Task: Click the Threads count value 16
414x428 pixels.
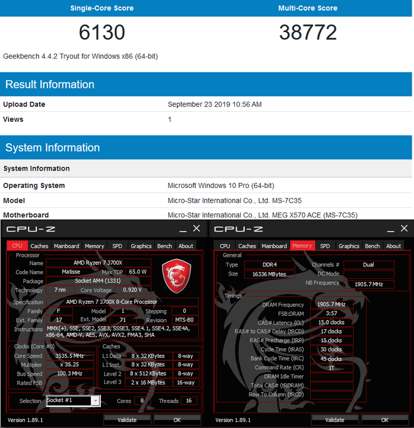Action: coord(189,401)
